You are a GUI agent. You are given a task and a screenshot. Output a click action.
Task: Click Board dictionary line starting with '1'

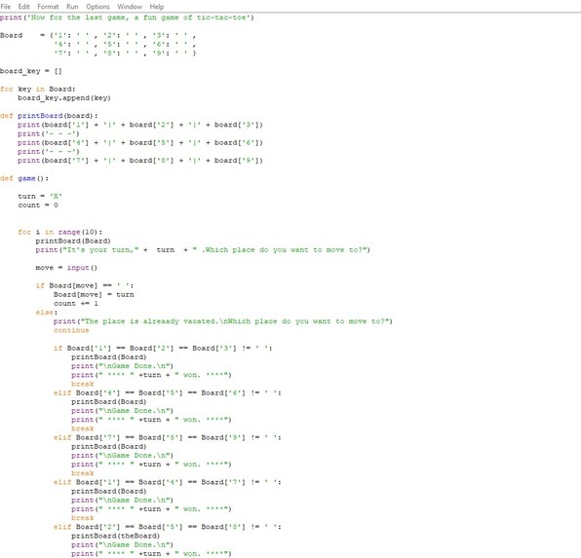pyautogui.click(x=98, y=36)
